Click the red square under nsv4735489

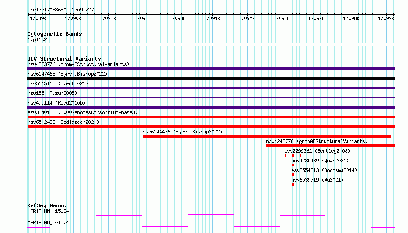tap(293, 165)
